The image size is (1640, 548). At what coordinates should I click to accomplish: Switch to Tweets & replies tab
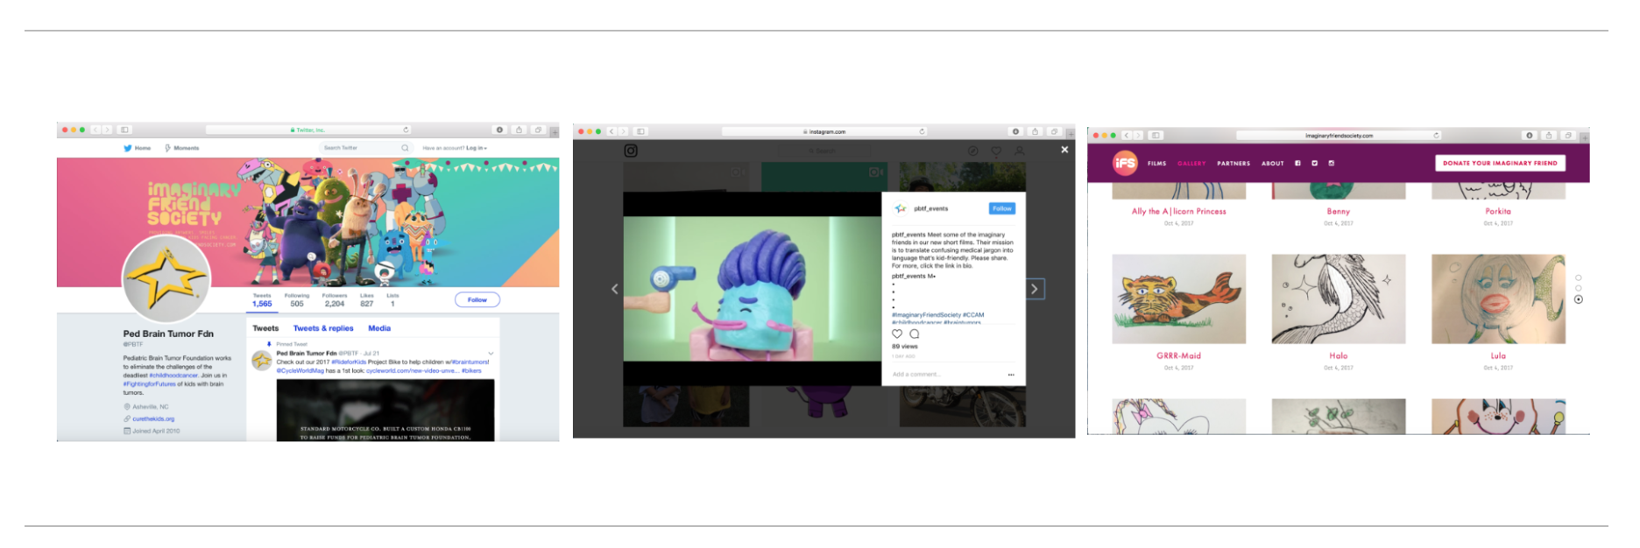323,328
